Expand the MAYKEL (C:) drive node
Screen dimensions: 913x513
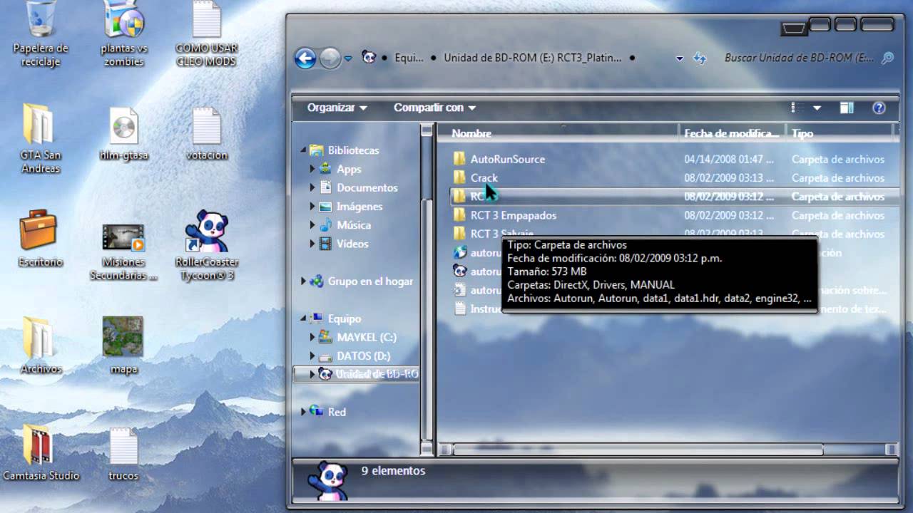[x=312, y=337]
